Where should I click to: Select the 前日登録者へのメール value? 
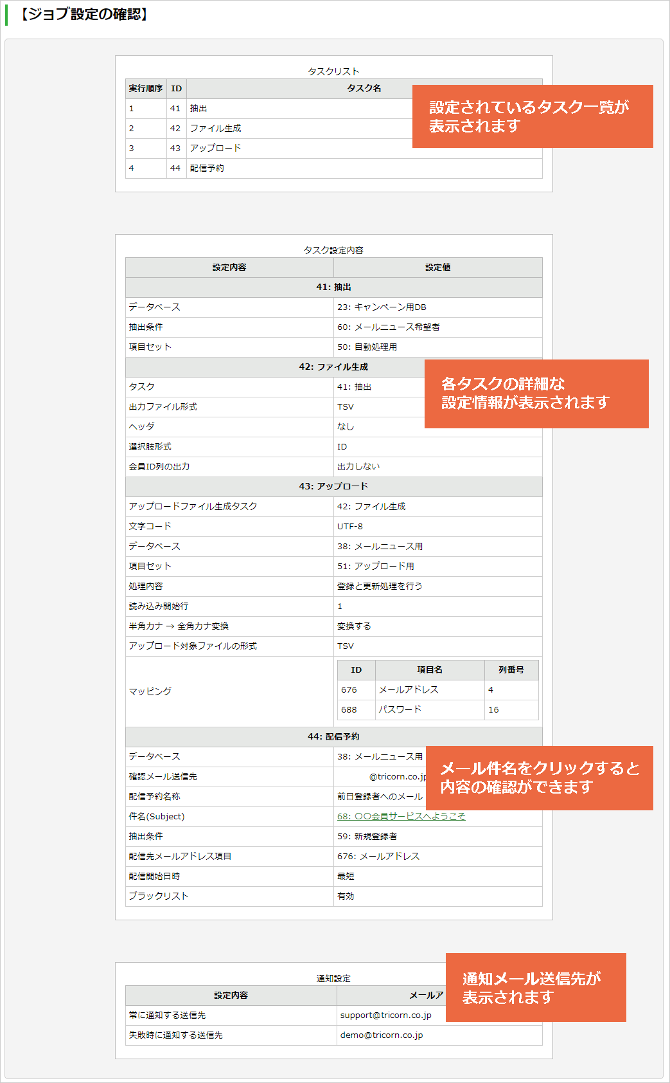380,797
